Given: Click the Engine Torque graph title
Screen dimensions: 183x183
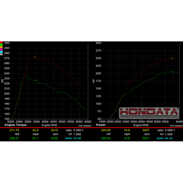Looking at the screenshot, I should [x=16, y=125].
